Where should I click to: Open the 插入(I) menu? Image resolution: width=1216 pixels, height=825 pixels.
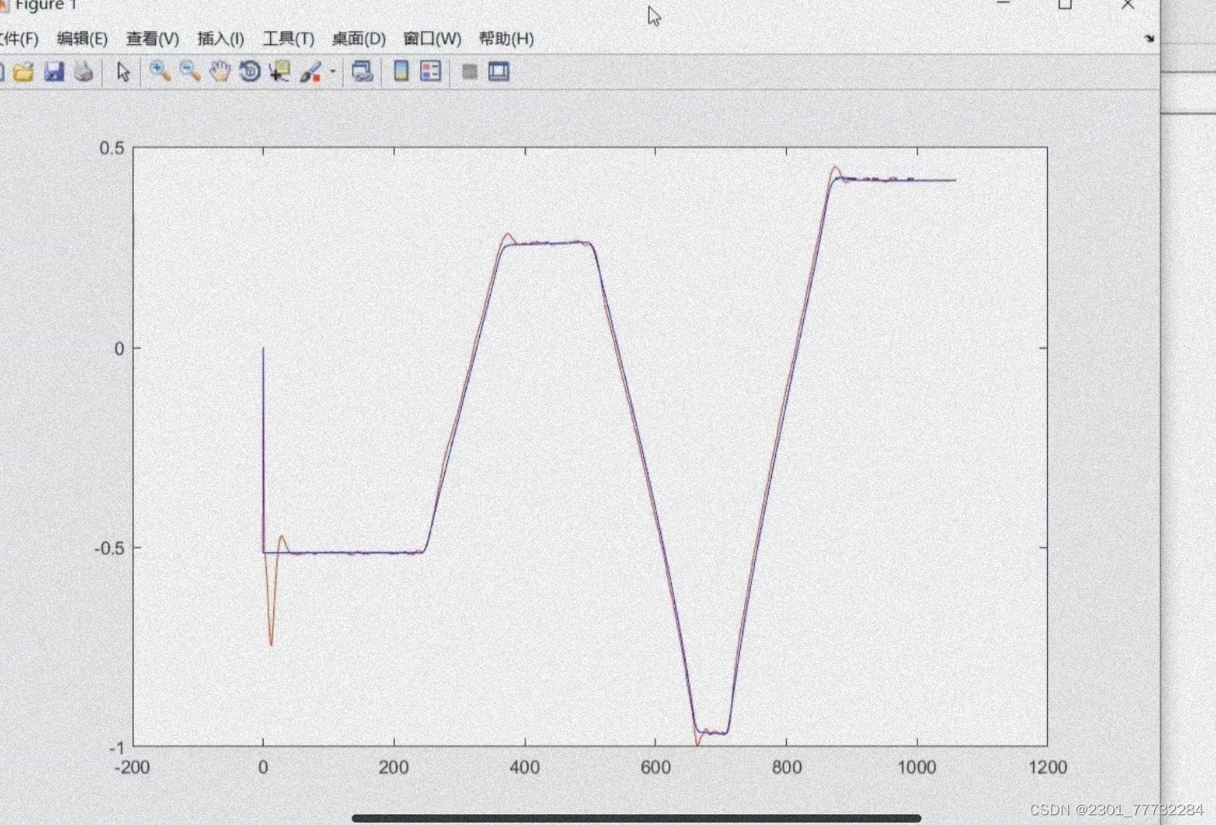[220, 38]
